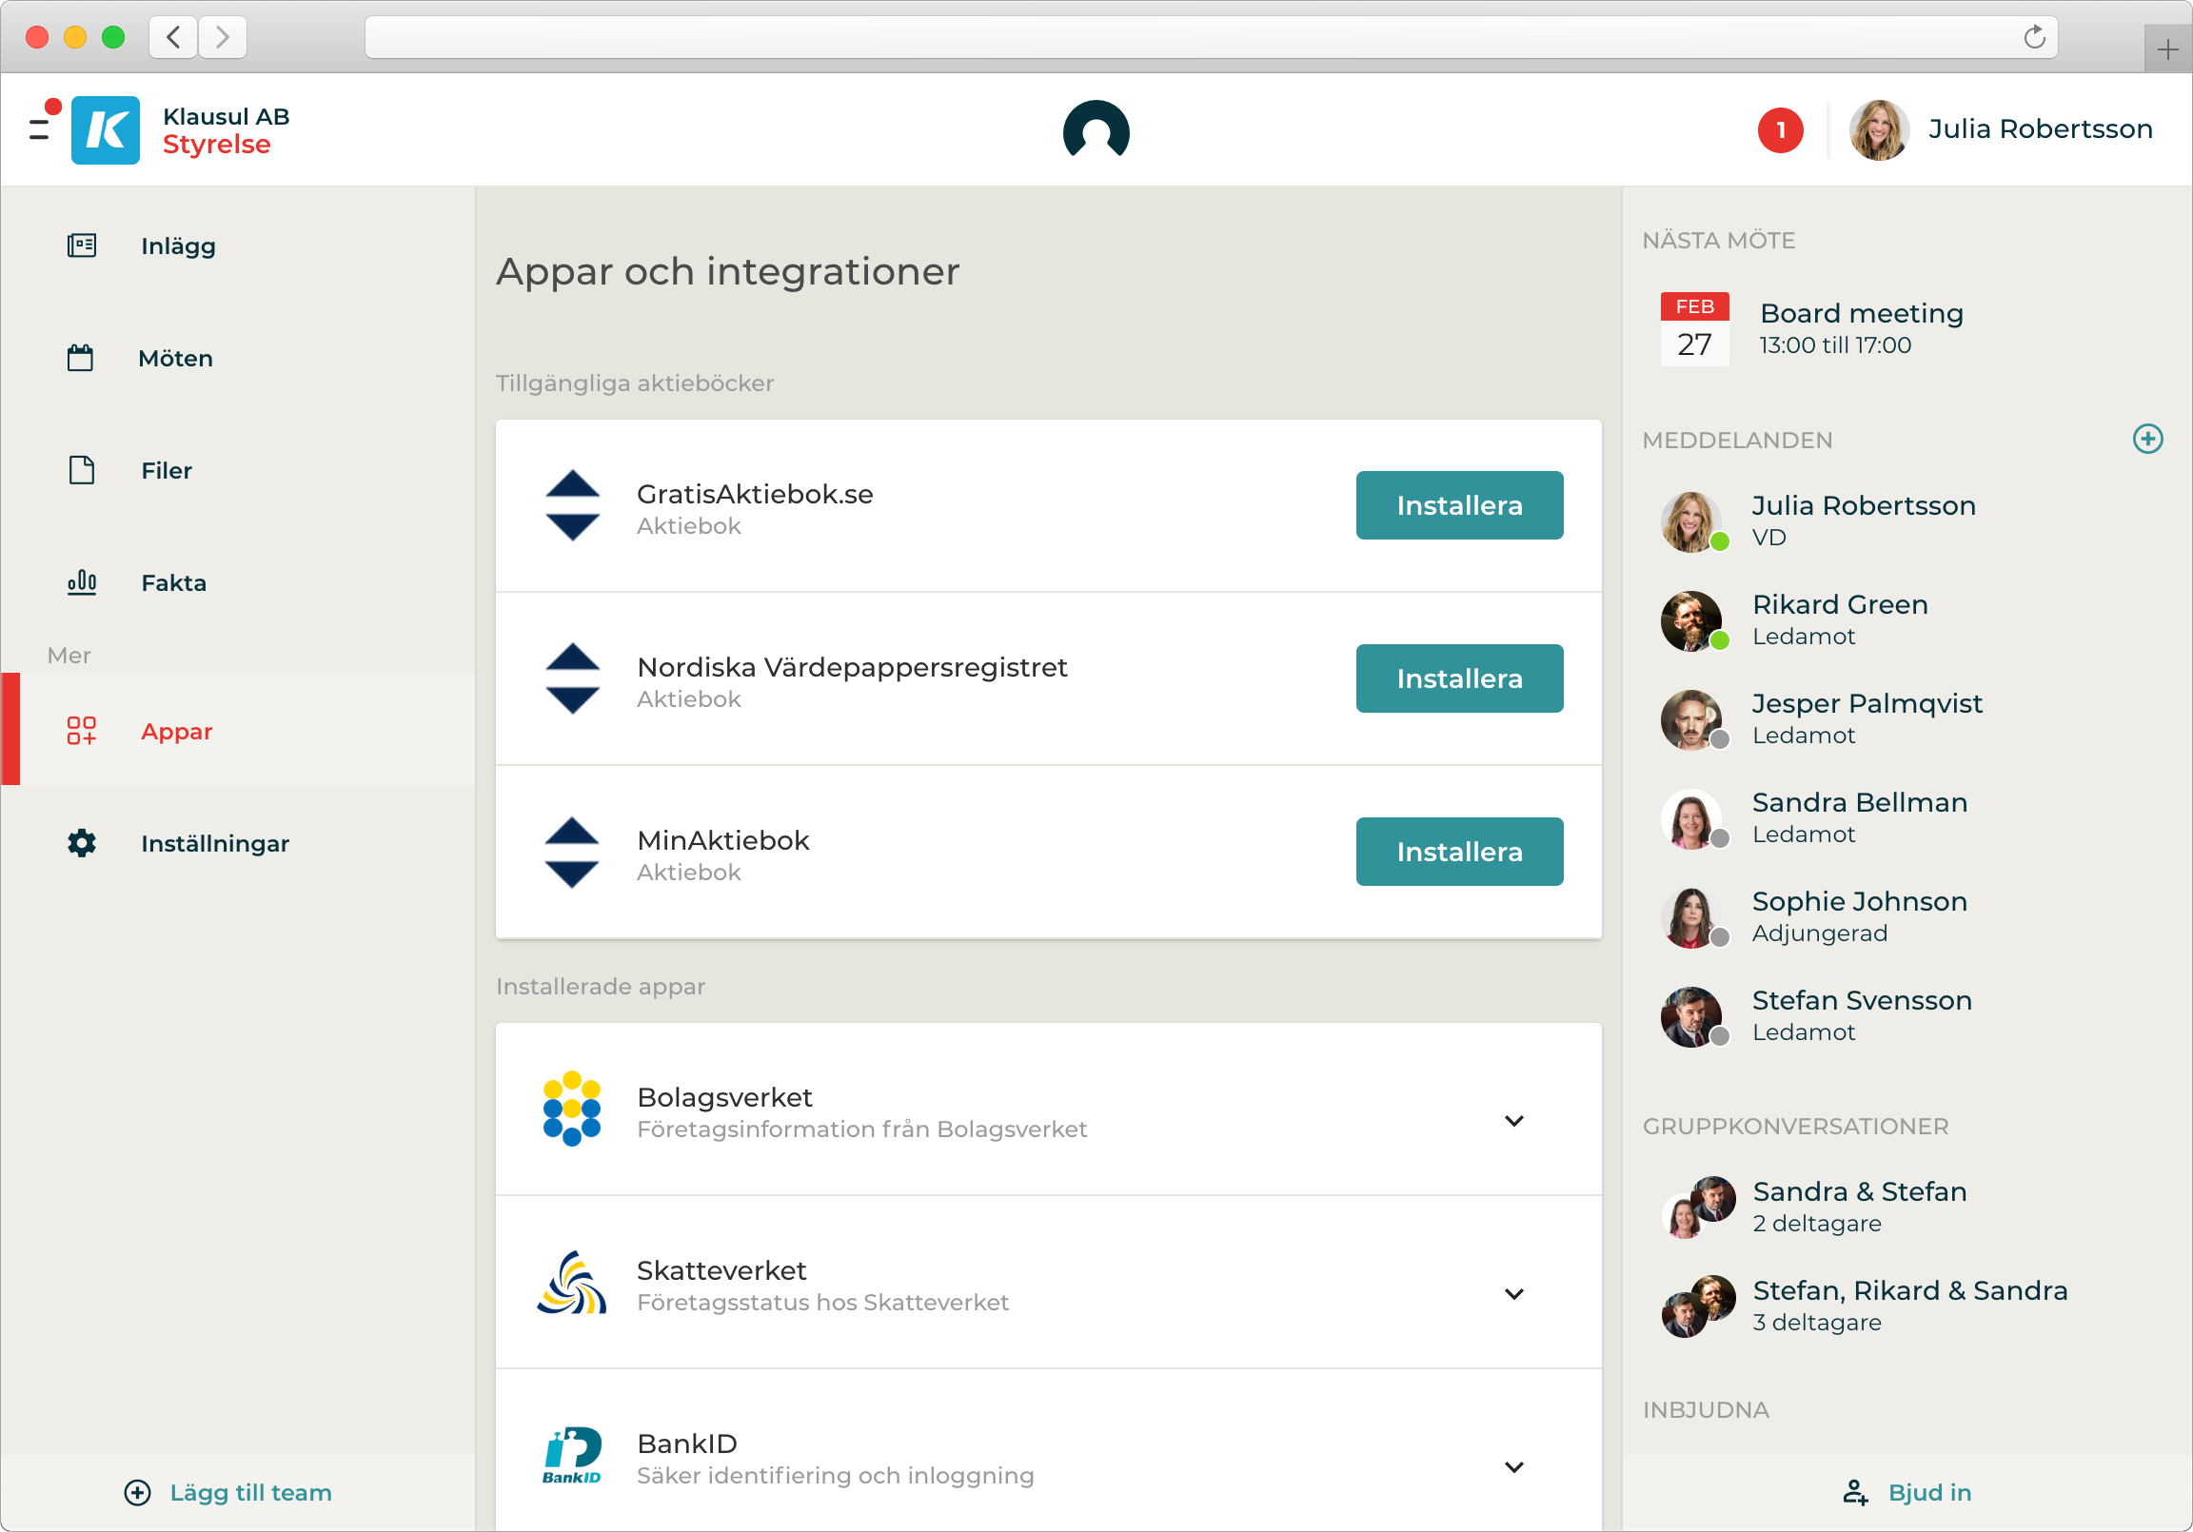Viewport: 2193px width, 1532px height.
Task: Open the hamburger menu with notification dot
Action: (x=40, y=130)
